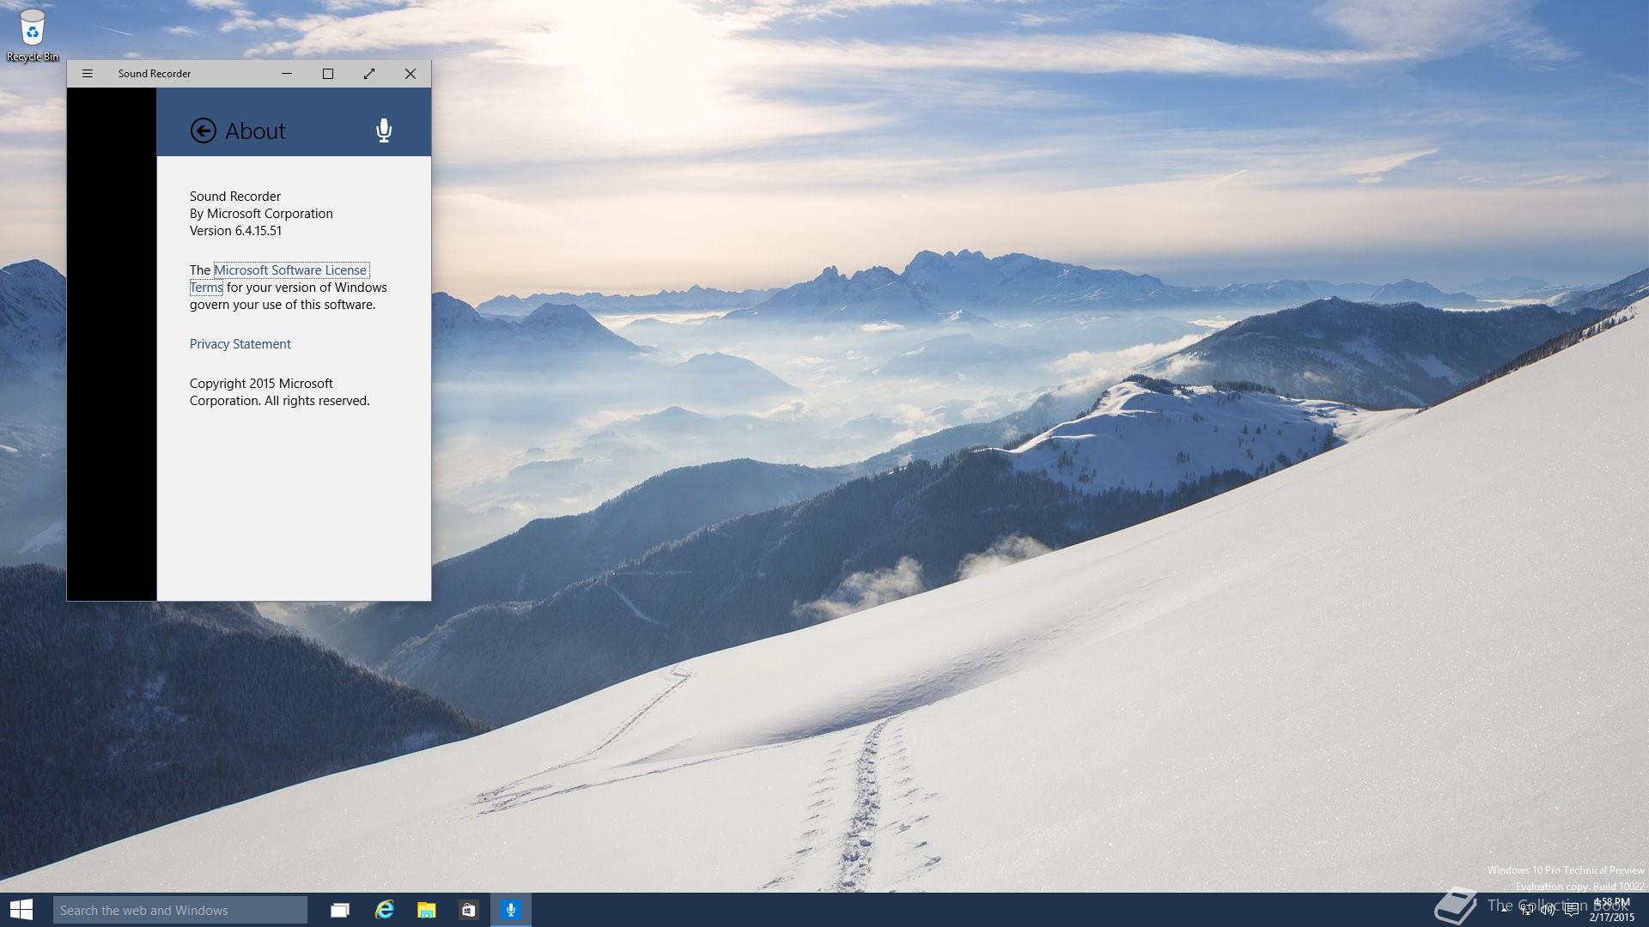Maximize the Sound Recorder window
1649x927 pixels.
(328, 74)
